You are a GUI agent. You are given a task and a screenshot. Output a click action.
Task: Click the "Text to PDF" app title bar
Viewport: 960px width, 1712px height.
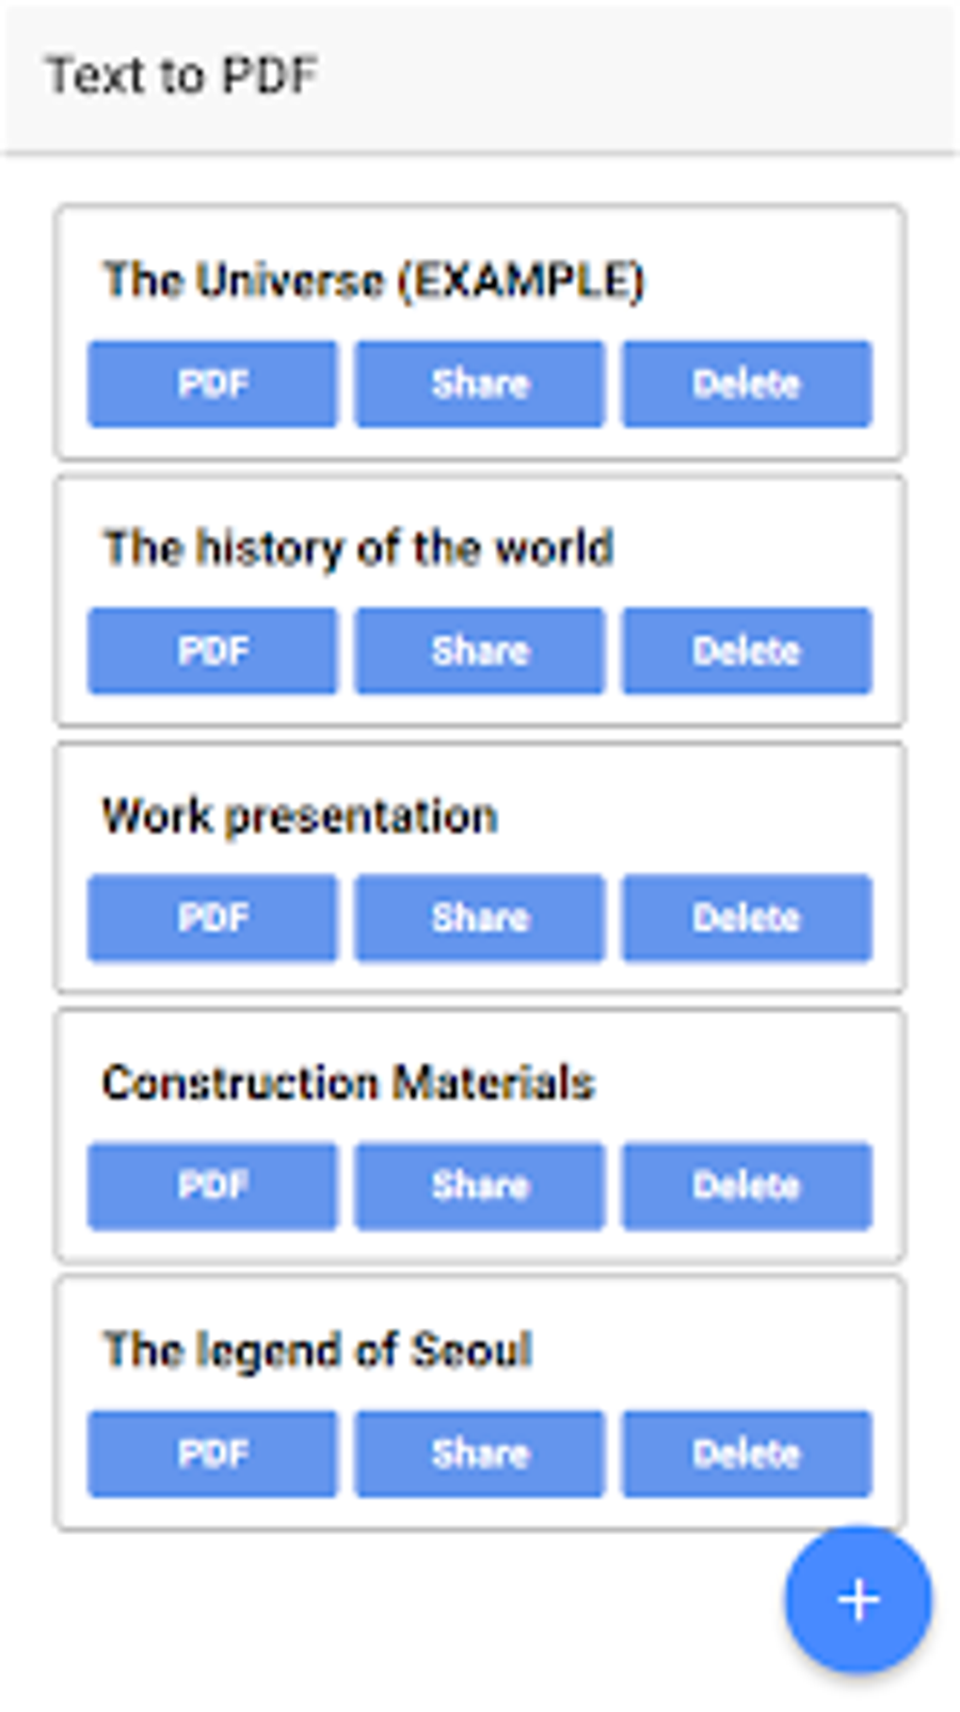tap(184, 74)
